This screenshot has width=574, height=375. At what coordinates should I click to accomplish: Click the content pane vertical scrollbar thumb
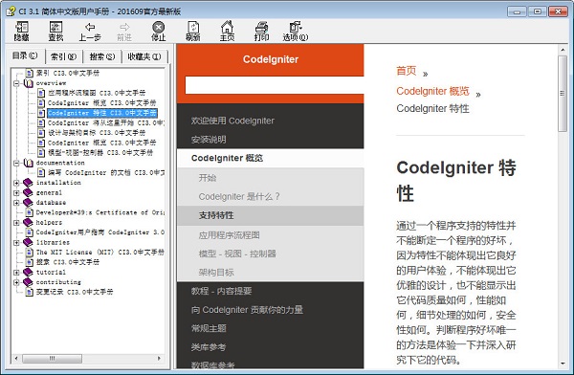pyautogui.click(x=563, y=94)
